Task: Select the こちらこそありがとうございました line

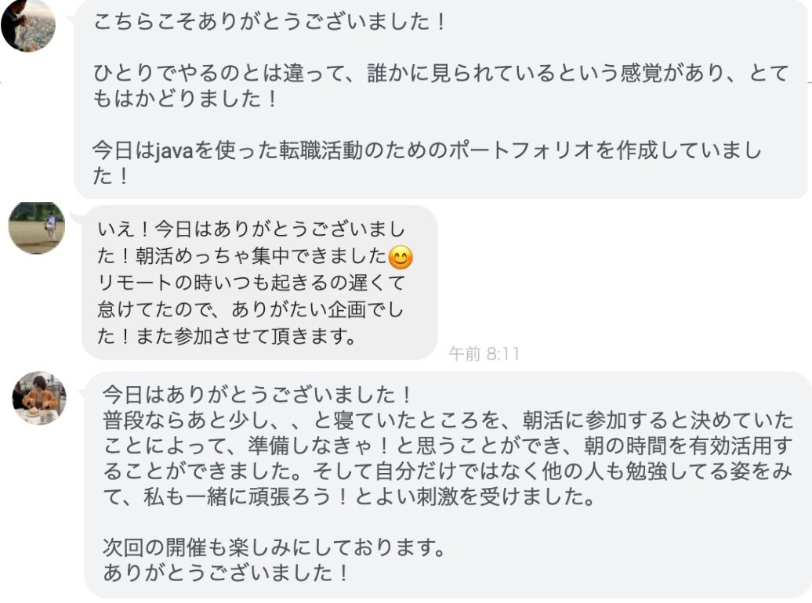Action: click(270, 23)
